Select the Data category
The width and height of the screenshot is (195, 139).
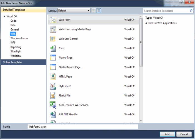13,25
